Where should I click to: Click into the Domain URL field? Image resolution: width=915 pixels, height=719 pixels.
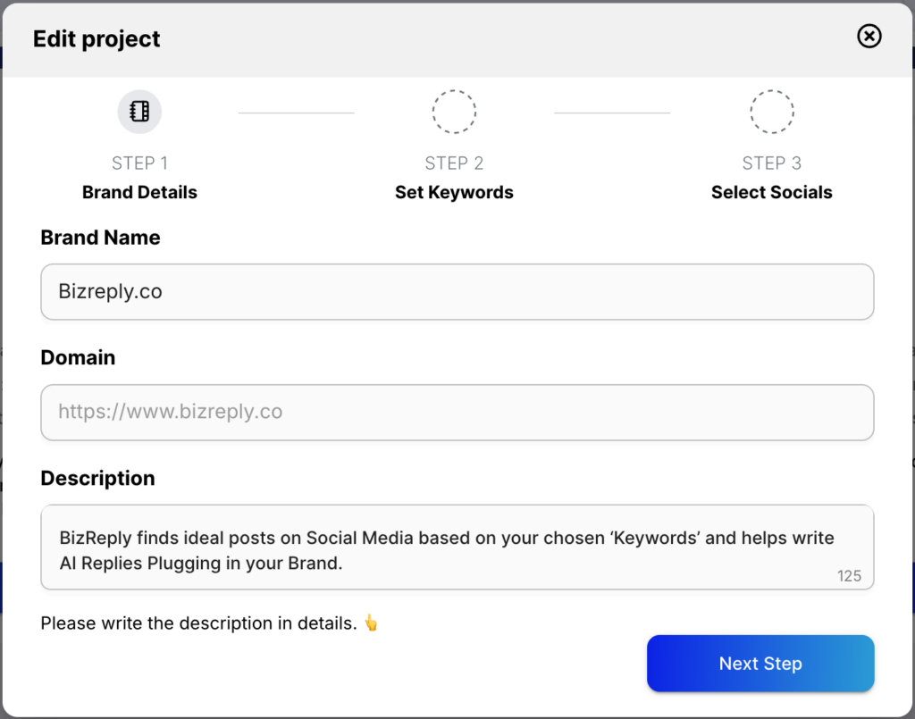(x=457, y=412)
